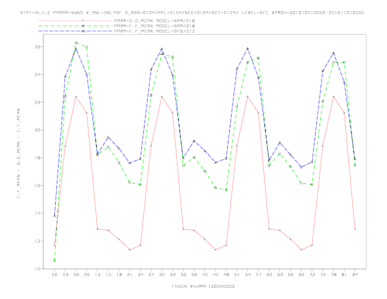The height and width of the screenshot is (299, 387).
Task: Click x-axis forecast hour label 09
Action: tap(86, 275)
